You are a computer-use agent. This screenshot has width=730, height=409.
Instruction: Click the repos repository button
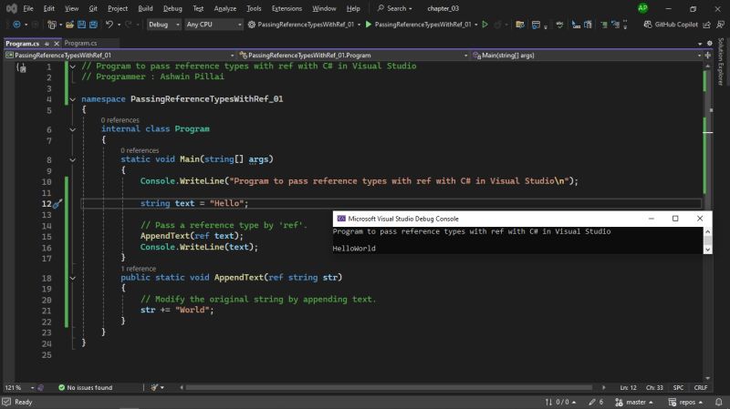tap(686, 402)
